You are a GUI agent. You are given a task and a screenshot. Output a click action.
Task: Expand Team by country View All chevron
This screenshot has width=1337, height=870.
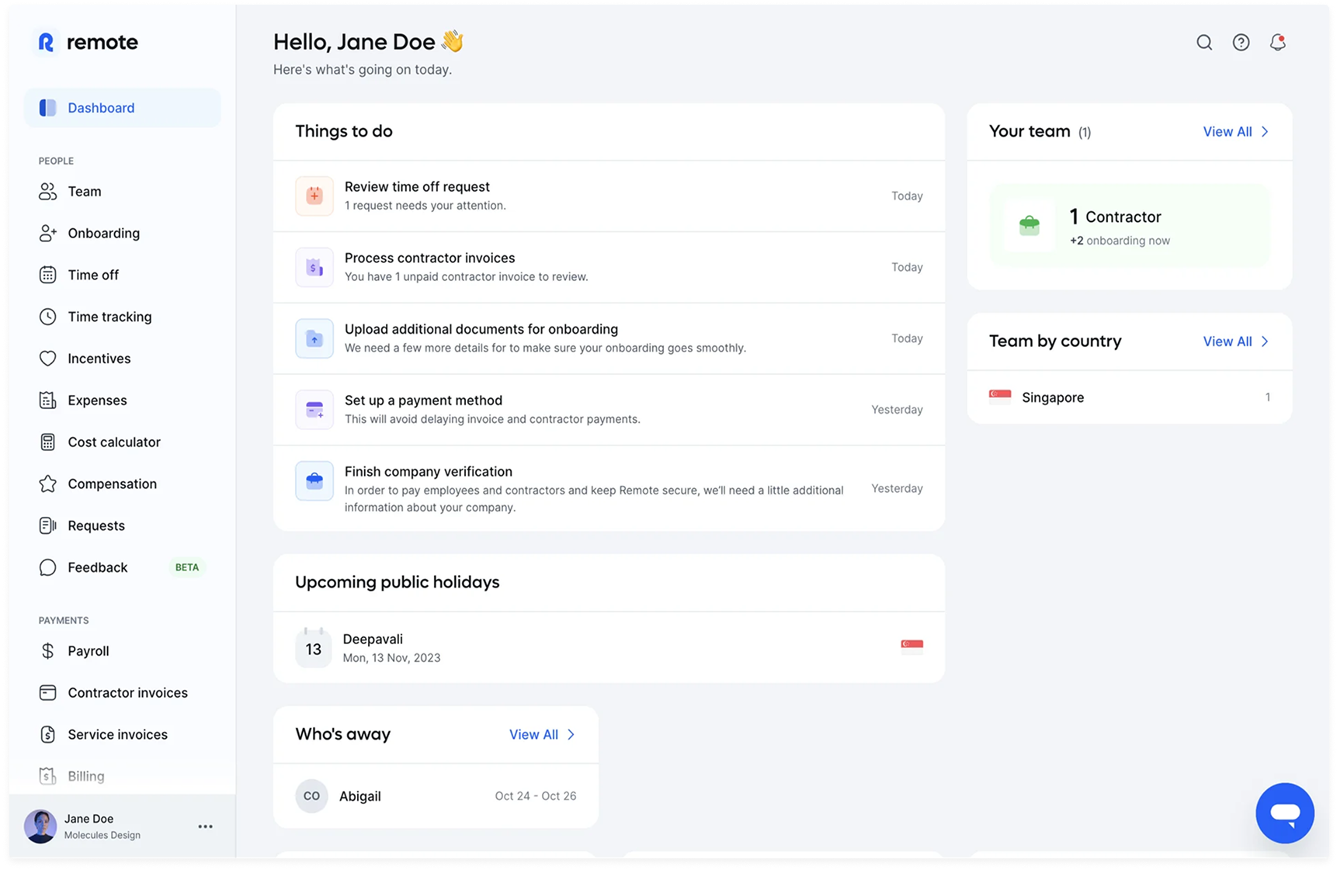(x=1265, y=341)
